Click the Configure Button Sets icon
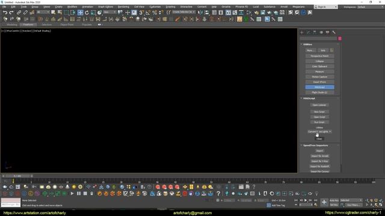This screenshot has width=385, height=216. pos(331,50)
